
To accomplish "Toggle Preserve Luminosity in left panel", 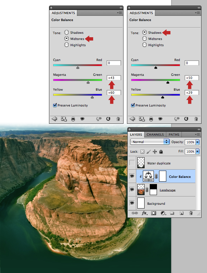I will click(55, 105).
